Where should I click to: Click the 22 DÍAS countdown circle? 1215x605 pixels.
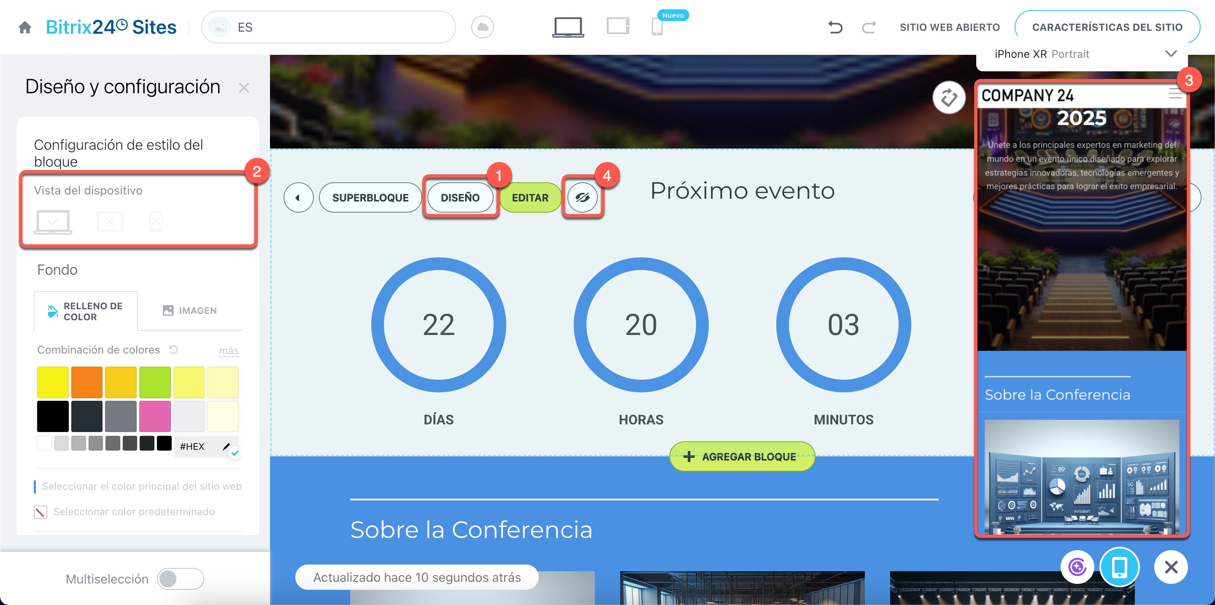click(x=438, y=324)
